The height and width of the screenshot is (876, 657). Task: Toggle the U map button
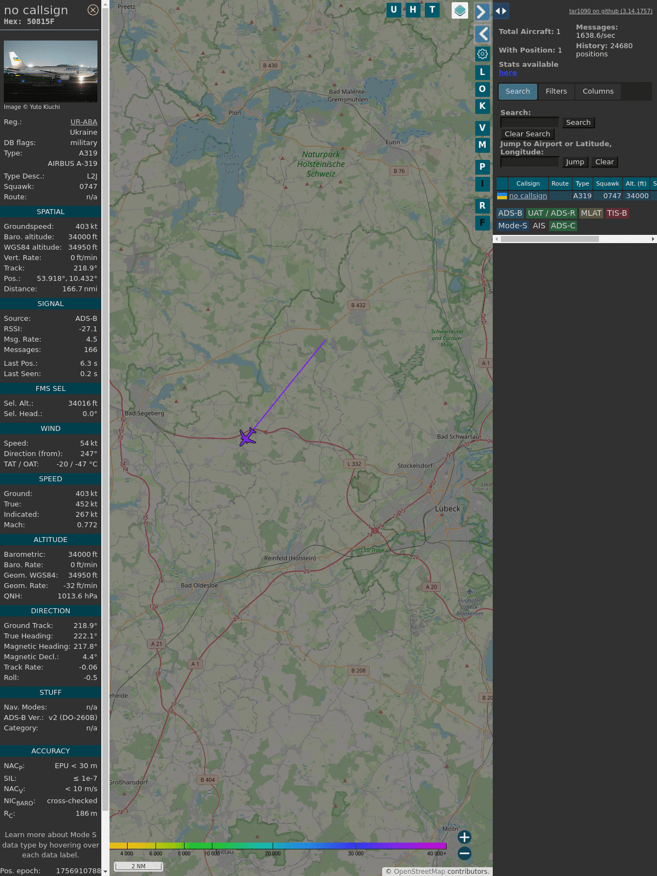pos(393,10)
